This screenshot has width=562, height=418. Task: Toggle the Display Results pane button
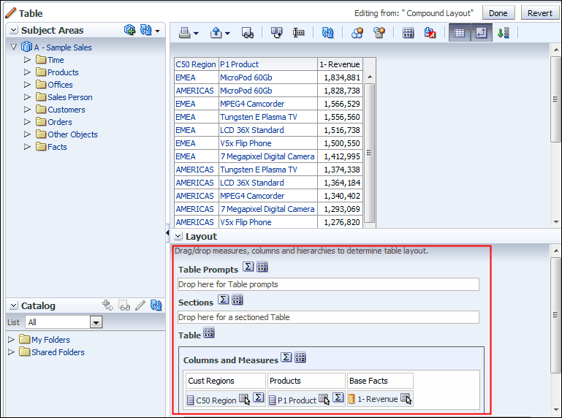460,33
